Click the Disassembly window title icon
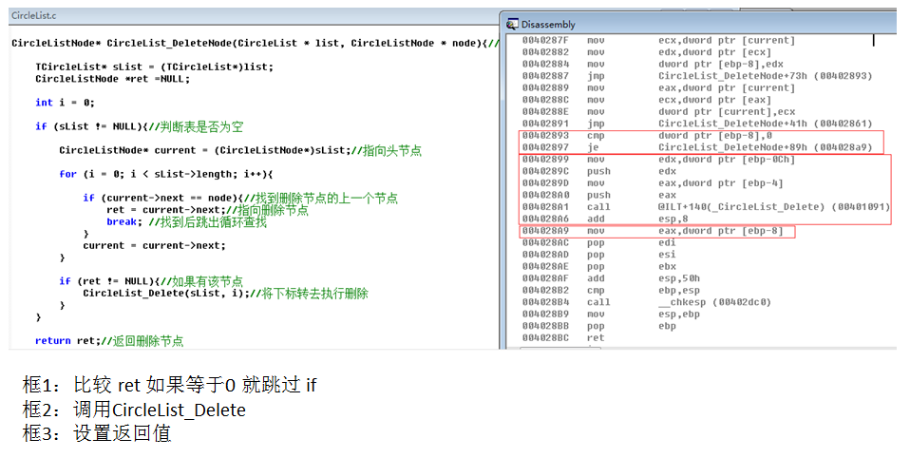 click(x=512, y=24)
